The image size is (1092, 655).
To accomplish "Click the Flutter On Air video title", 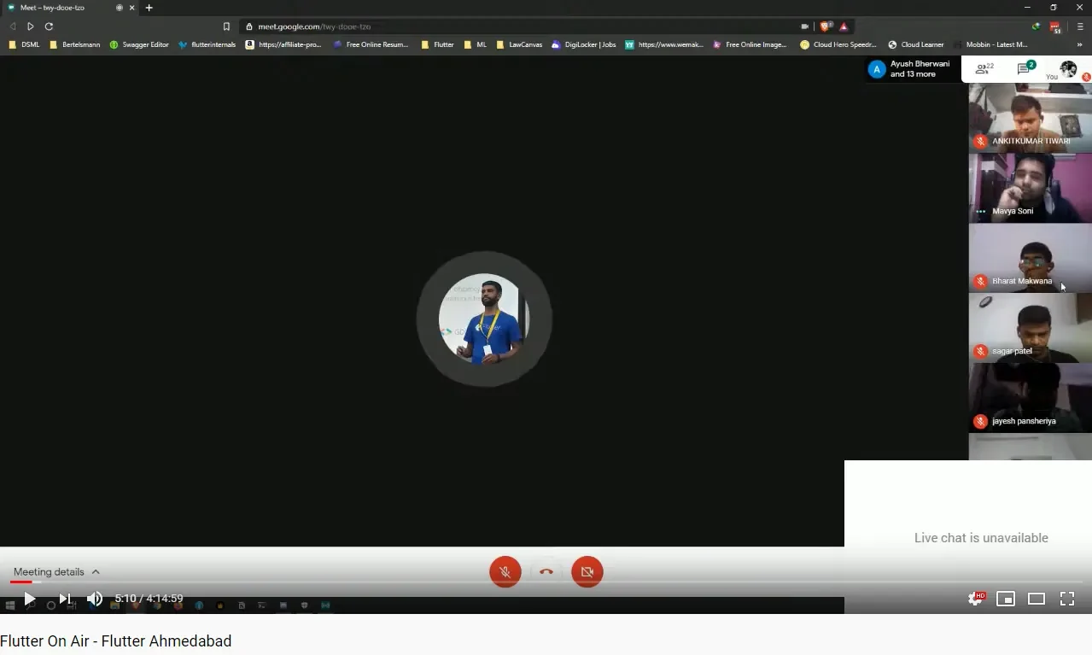I will (x=116, y=640).
